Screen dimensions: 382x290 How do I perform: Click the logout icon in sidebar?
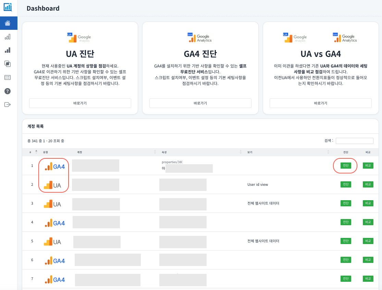coord(8,105)
